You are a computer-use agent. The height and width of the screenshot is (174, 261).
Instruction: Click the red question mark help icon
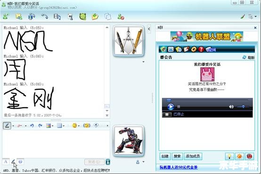201,49
